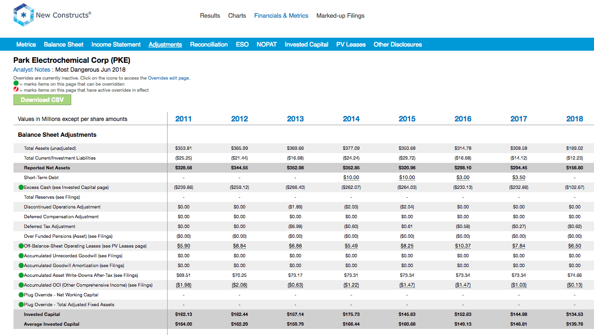Click the 2015 year column header
This screenshot has height=335, width=594.
click(x=407, y=119)
